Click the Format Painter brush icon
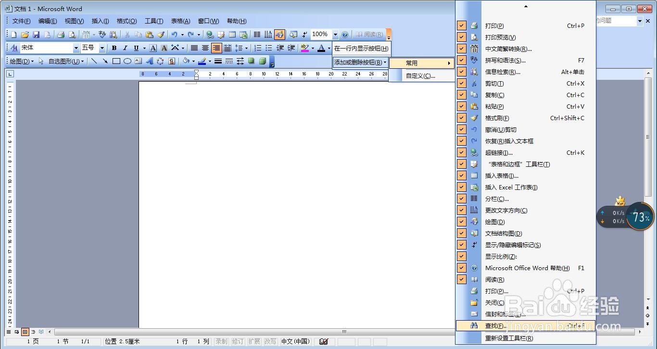This screenshot has height=349, width=657. (161, 35)
